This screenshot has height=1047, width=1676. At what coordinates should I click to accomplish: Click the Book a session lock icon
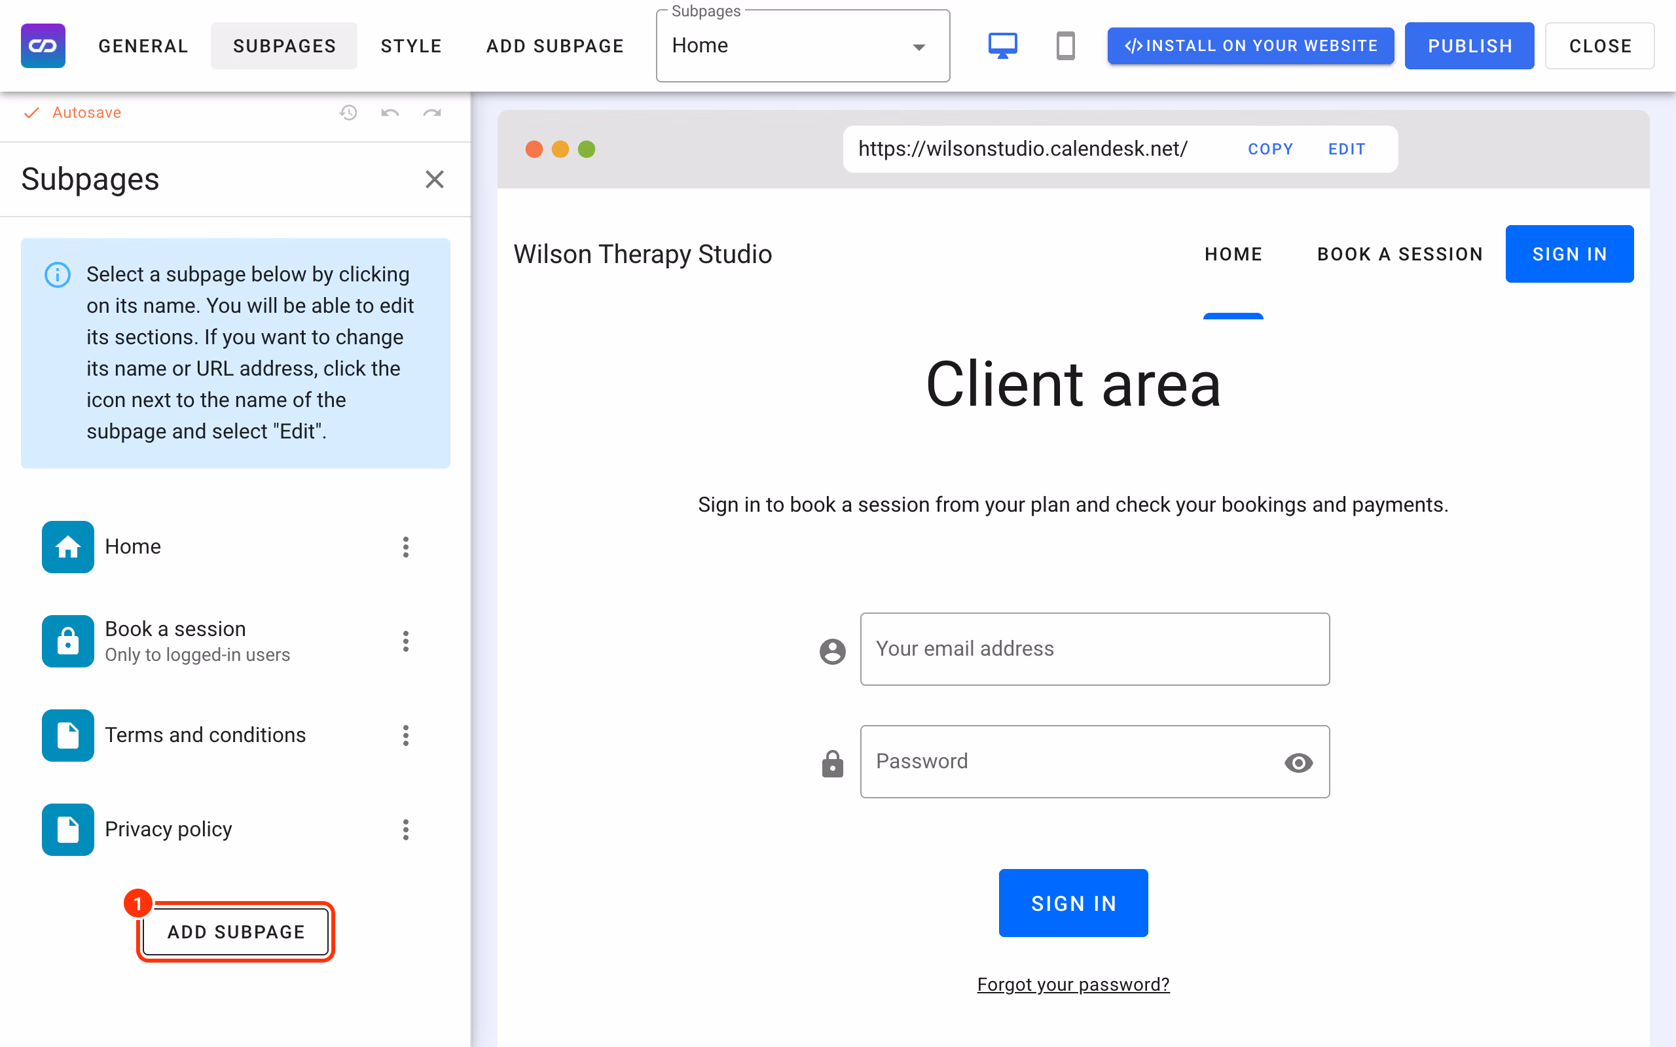click(68, 641)
